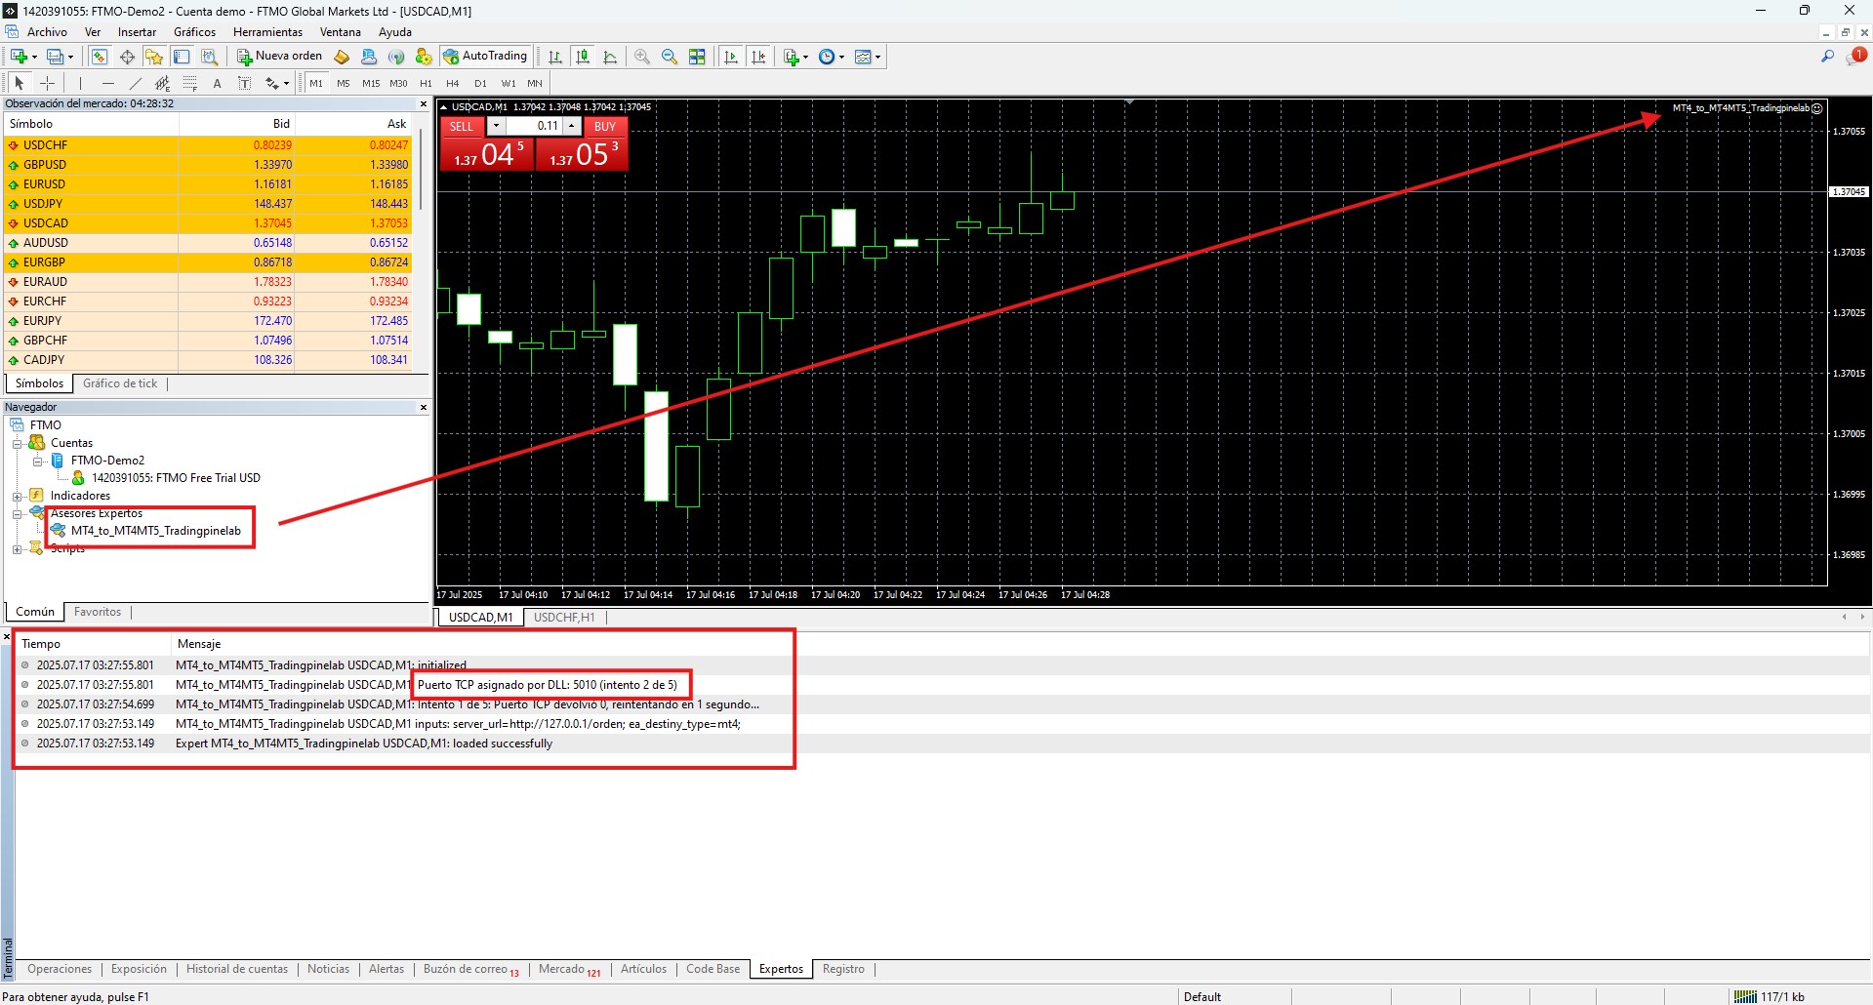Select the Text insertion tool
1873x1005 pixels.
pyautogui.click(x=217, y=83)
